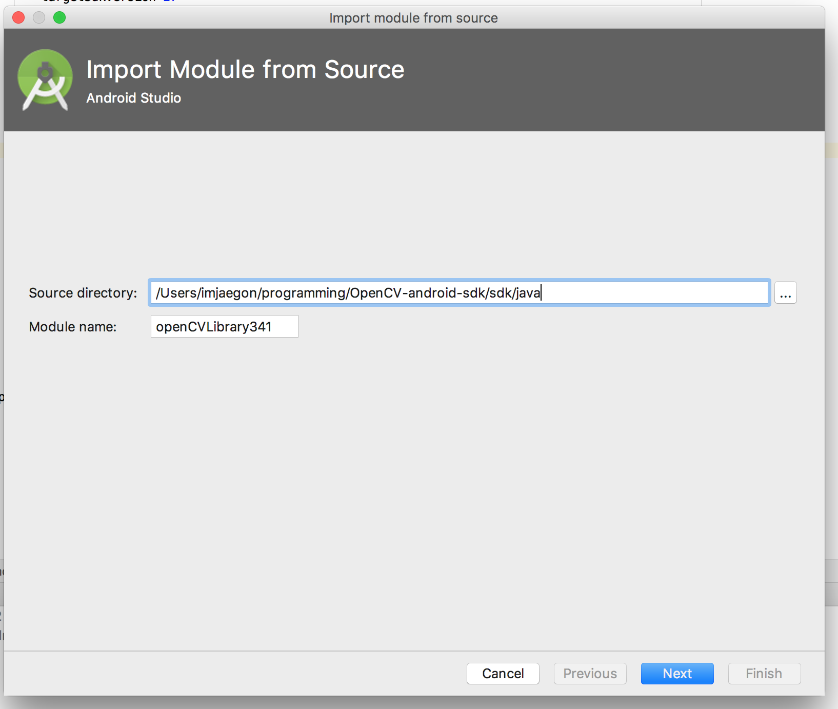Close the dialog with red button
The width and height of the screenshot is (838, 709).
(x=18, y=17)
